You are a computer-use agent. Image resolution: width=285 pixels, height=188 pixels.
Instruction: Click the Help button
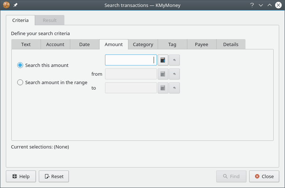coord(21,176)
